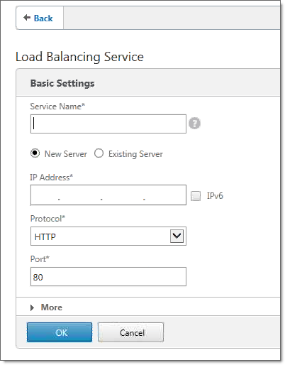
Task: Click the Back link text
Action: point(43,18)
